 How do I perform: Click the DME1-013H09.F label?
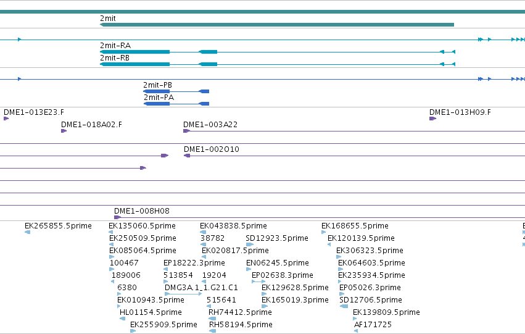tap(460, 112)
